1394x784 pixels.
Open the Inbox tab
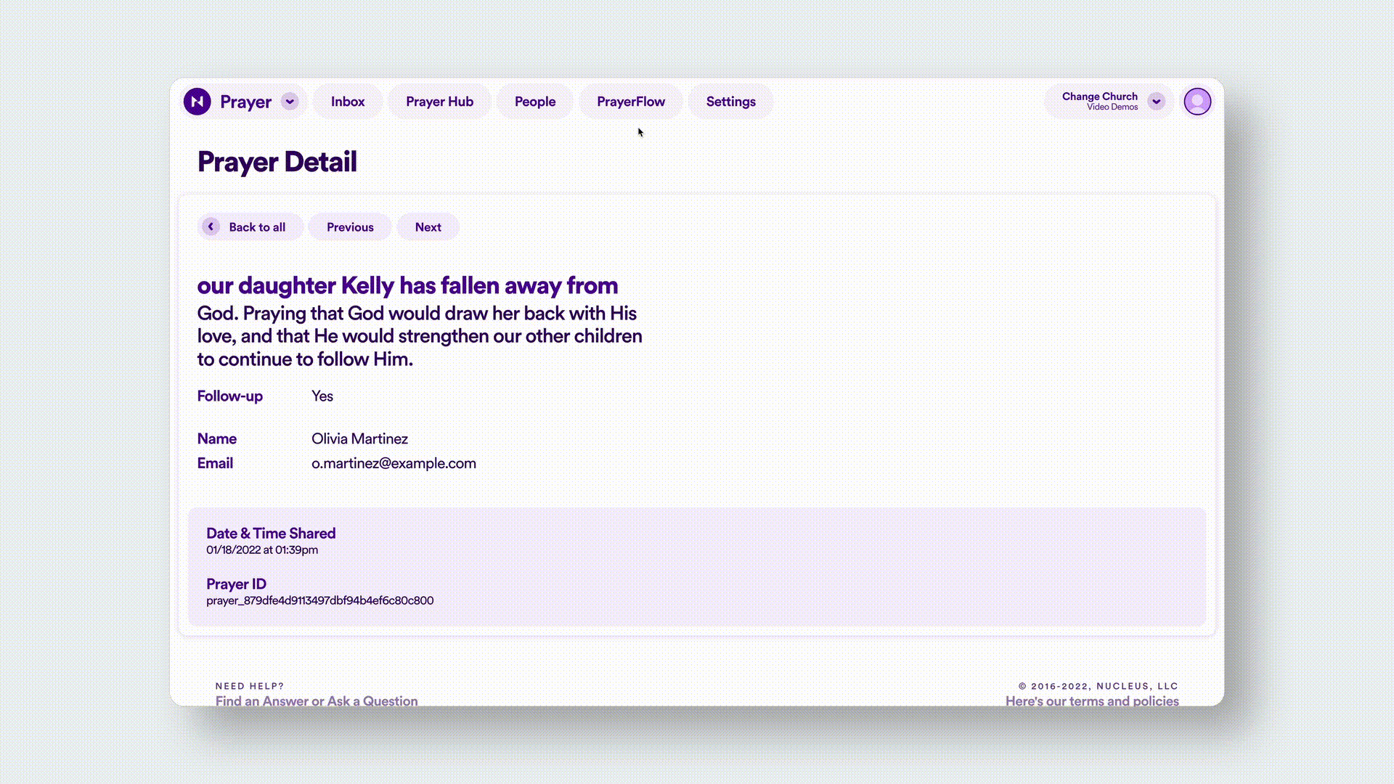coord(348,102)
